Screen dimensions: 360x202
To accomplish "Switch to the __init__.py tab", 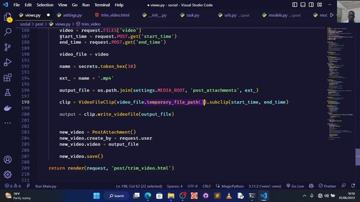I will tap(157, 15).
